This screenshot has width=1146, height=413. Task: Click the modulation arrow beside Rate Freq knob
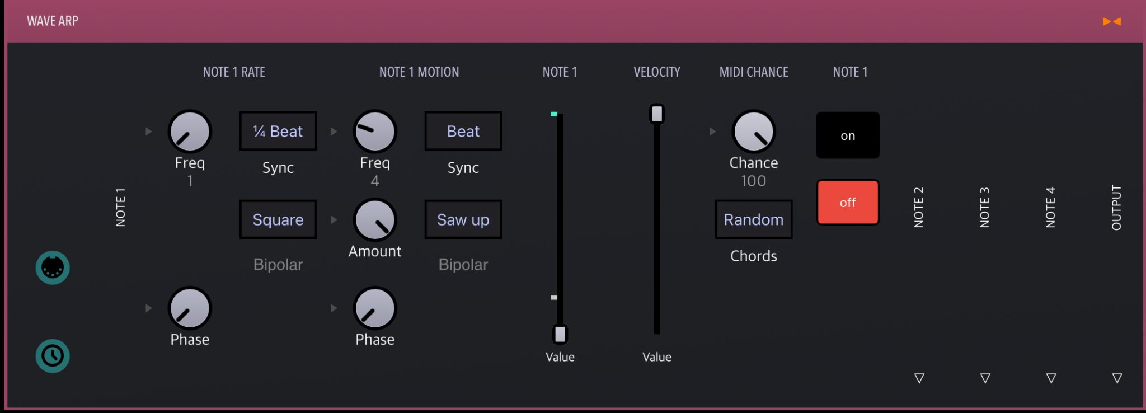(148, 132)
